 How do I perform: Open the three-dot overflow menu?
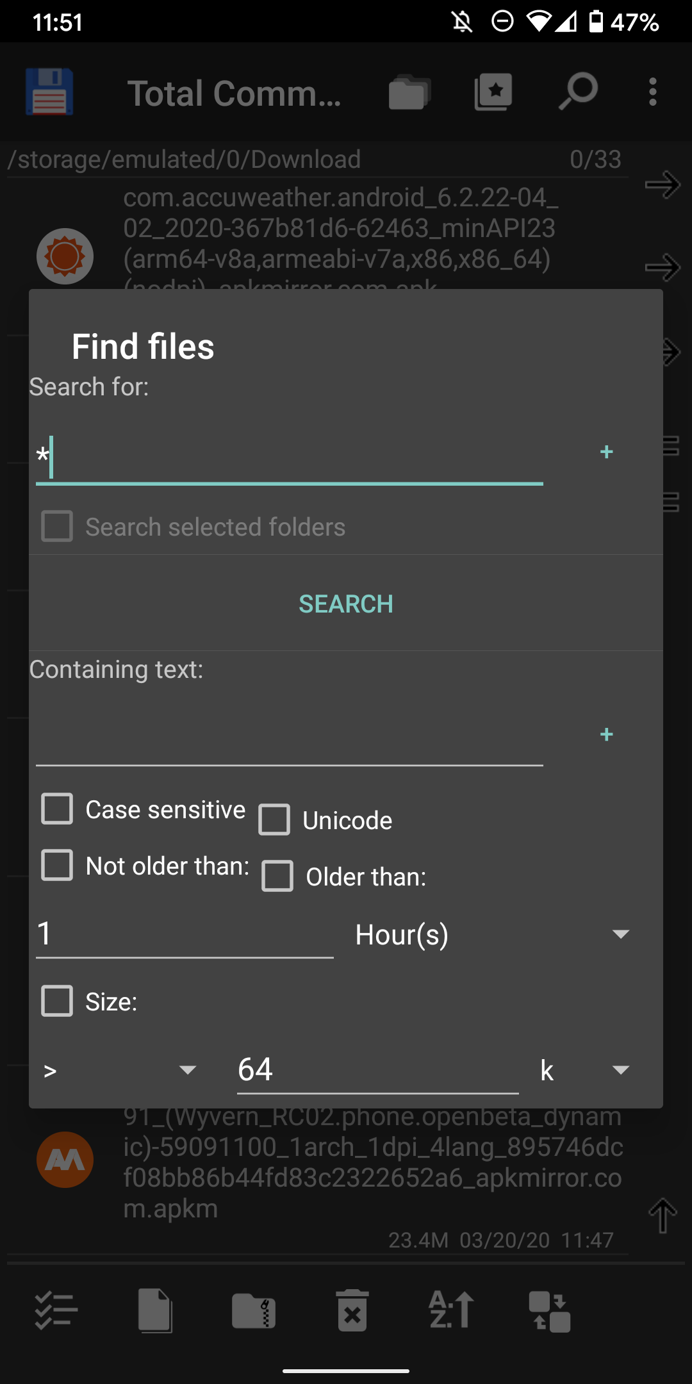[x=653, y=92]
